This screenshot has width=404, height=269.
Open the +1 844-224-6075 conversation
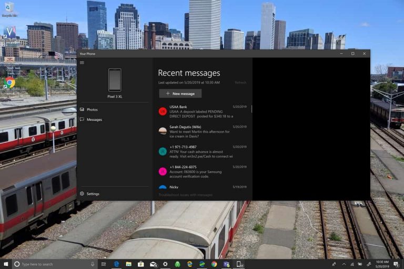203,172
